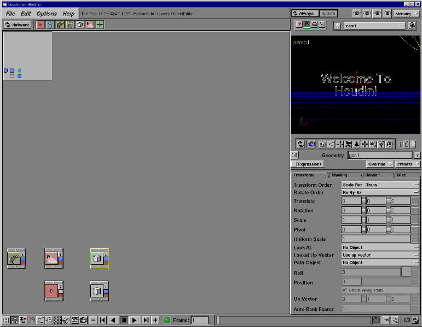Click the Geometry name field geo1
Screen dimensions: 422x327
point(380,155)
